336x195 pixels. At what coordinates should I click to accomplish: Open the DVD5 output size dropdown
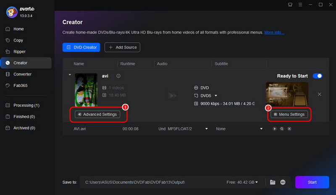click(x=216, y=96)
